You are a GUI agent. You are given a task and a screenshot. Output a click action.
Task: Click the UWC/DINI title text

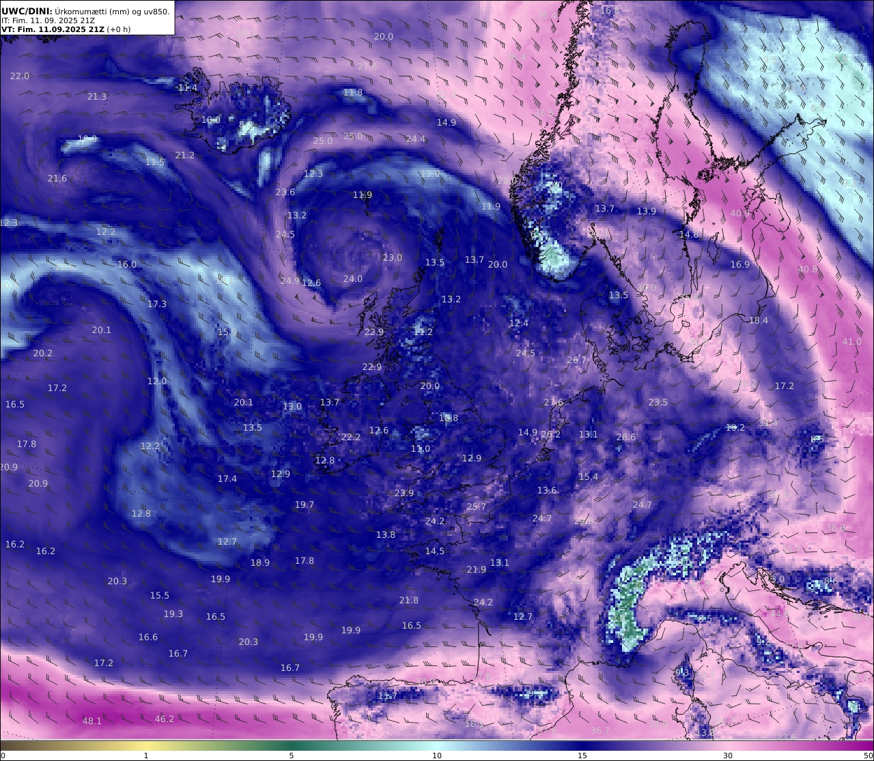pos(27,11)
